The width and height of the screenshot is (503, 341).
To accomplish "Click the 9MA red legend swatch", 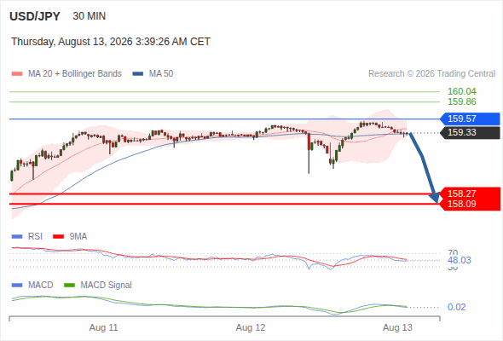I will coord(58,237).
